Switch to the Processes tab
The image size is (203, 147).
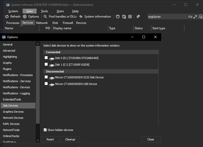(x=13, y=23)
